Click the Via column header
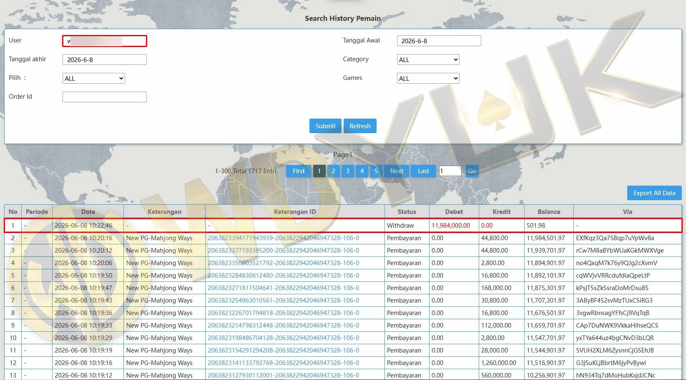Image resolution: width=686 pixels, height=380 pixels. pyautogui.click(x=628, y=211)
